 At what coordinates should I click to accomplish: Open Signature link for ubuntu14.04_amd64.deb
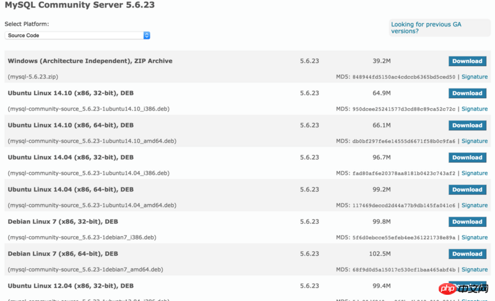click(475, 205)
